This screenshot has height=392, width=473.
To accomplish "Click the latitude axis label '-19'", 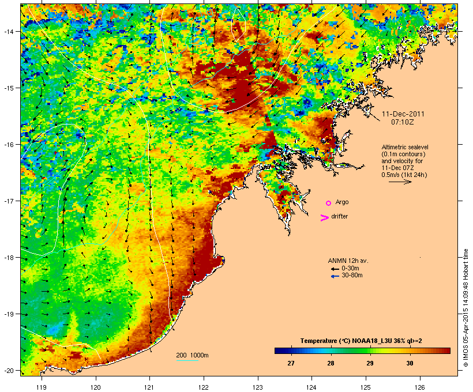I will (x=8, y=314).
